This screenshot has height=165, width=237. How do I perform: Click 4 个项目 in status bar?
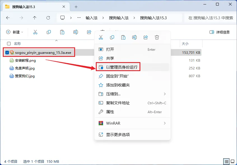tap(11, 162)
